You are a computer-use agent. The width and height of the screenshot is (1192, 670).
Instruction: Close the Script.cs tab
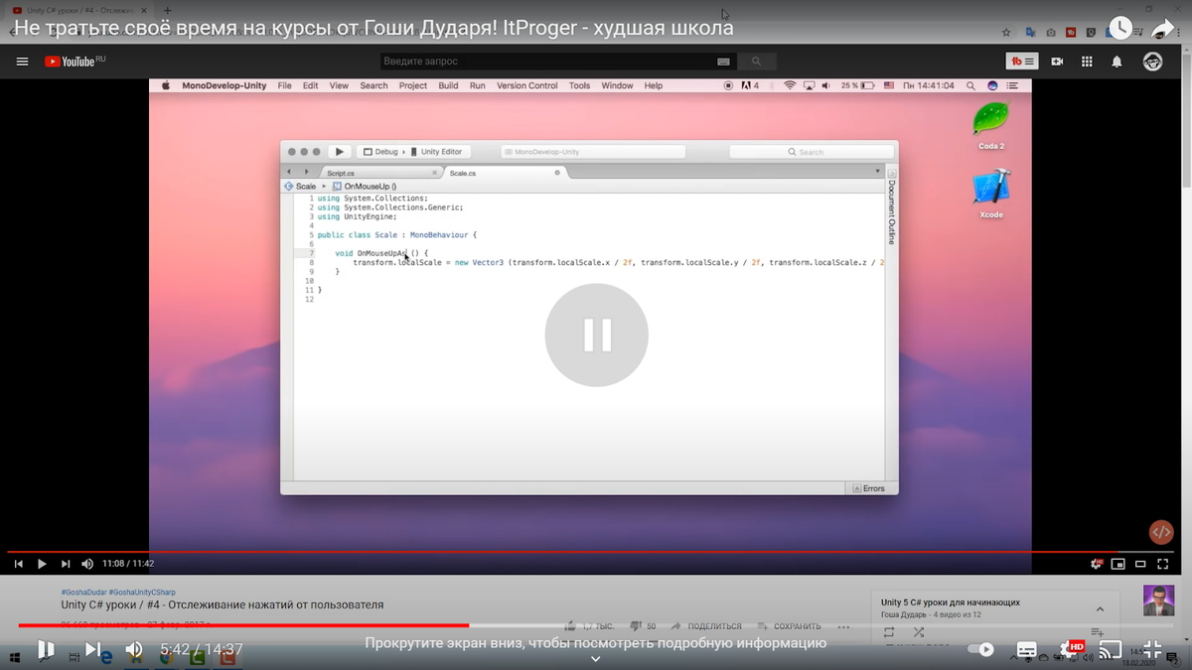click(434, 173)
